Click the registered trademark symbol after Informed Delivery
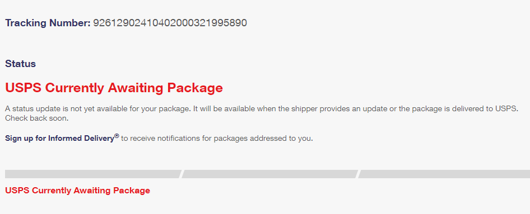The height and width of the screenshot is (214, 530). tap(117, 136)
